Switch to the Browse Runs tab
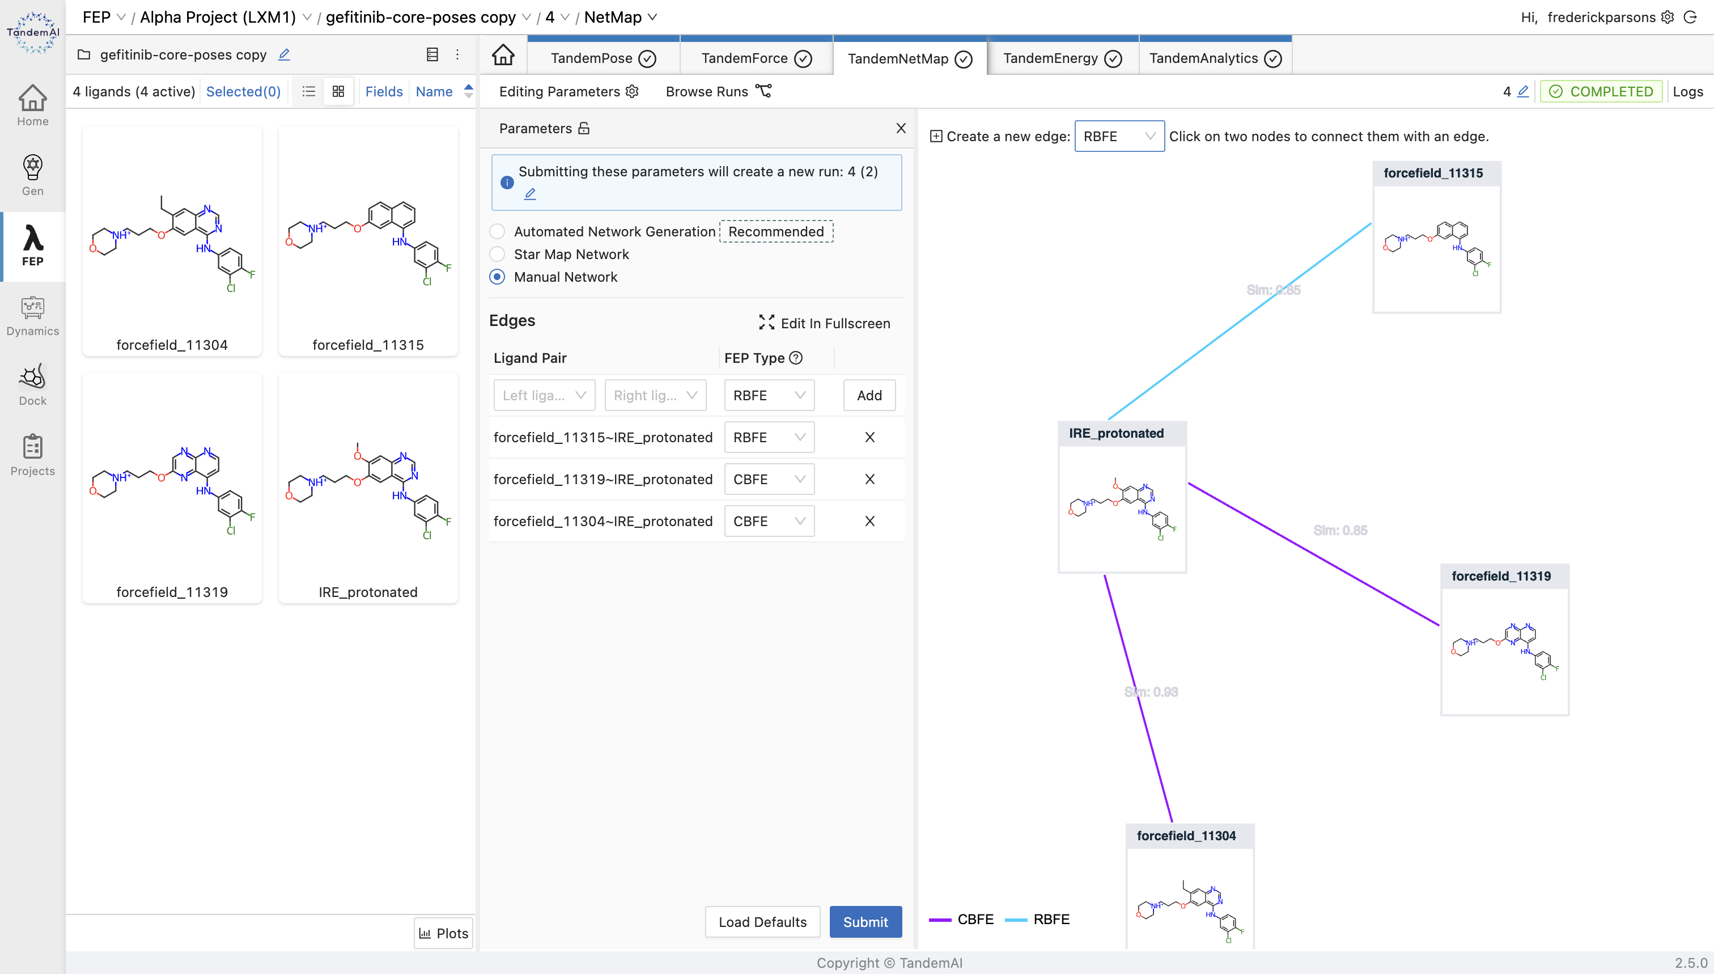The image size is (1714, 974). click(x=716, y=91)
